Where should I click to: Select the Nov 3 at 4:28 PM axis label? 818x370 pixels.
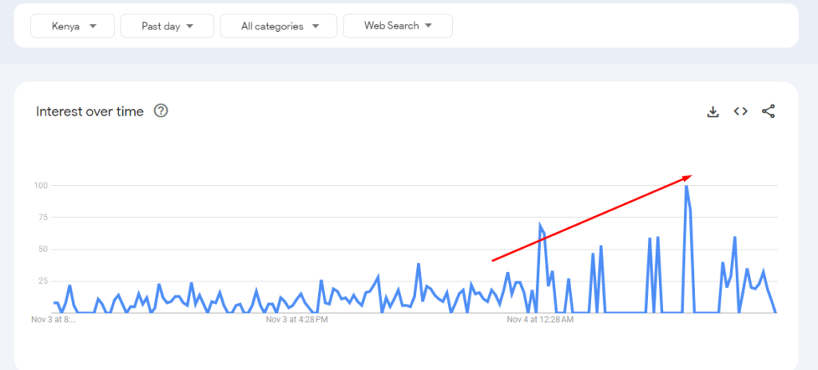297,320
